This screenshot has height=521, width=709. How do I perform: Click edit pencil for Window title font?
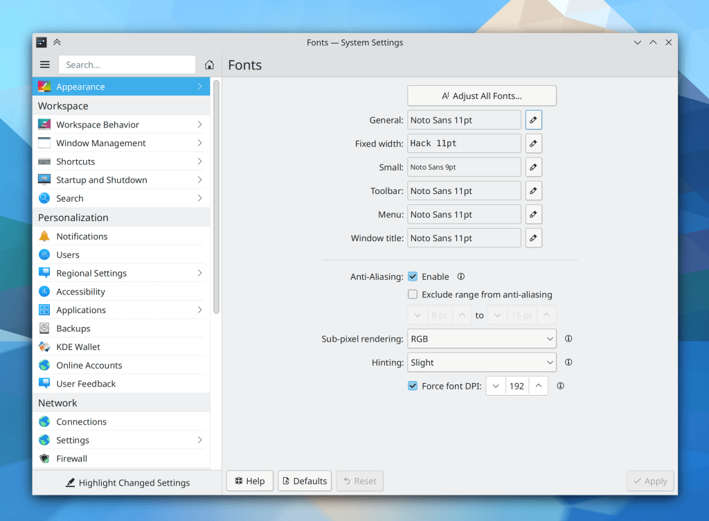click(533, 238)
